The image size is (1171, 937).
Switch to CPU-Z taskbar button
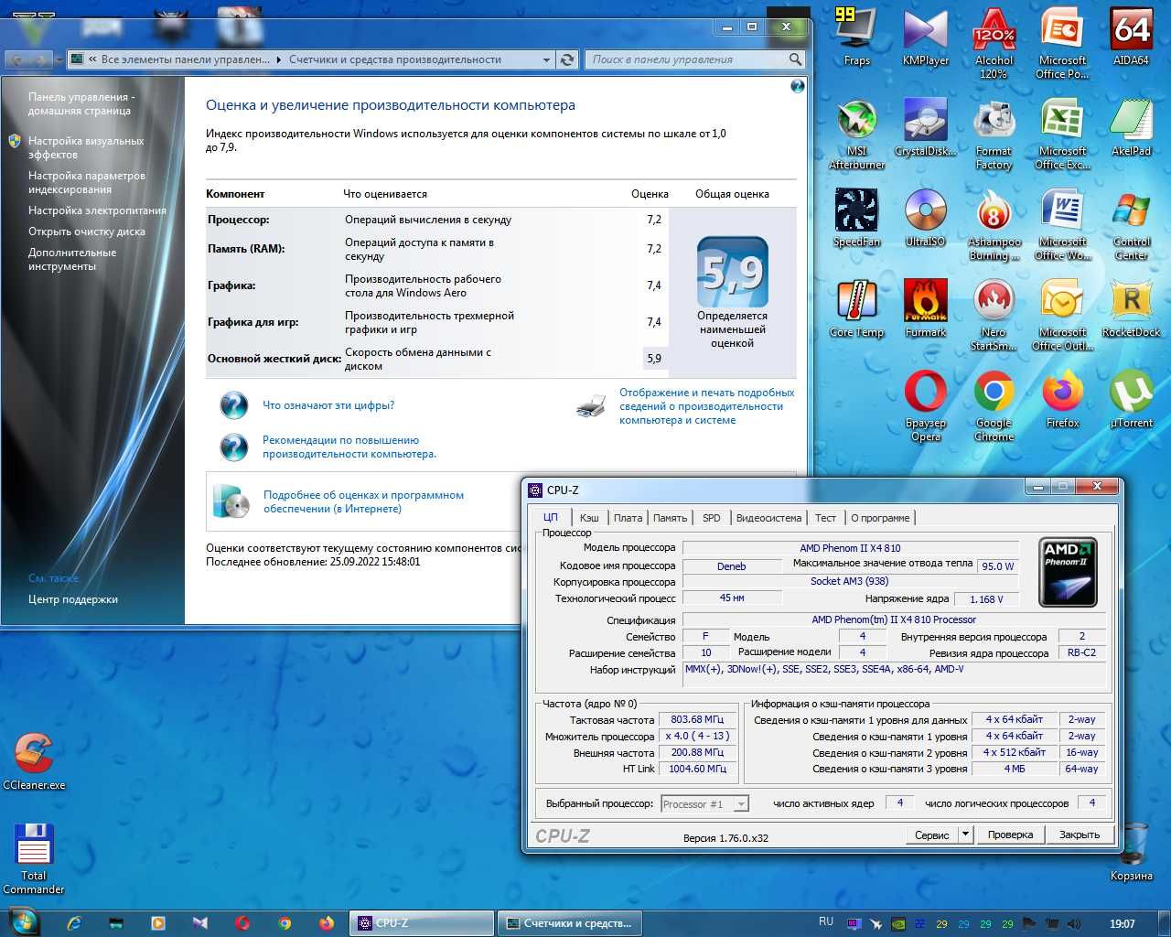421,923
